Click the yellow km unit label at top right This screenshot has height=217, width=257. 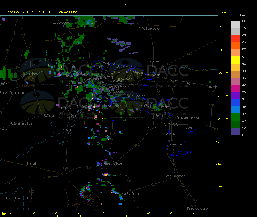pyautogui.click(x=223, y=12)
